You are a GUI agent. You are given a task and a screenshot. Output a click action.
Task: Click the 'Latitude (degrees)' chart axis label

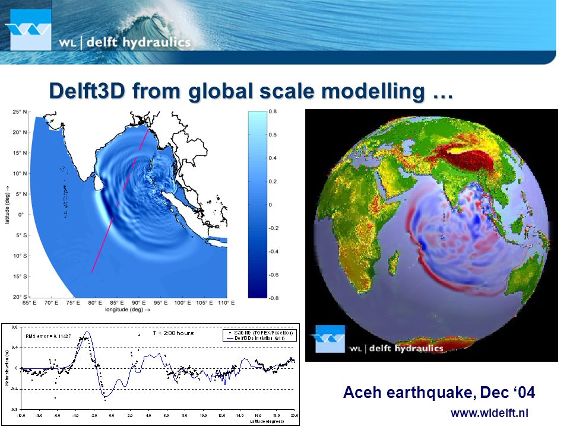pos(267,422)
